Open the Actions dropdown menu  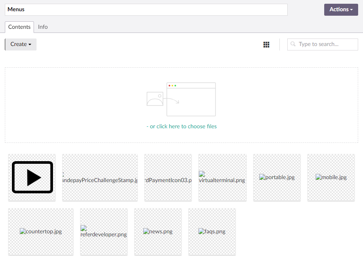pos(341,10)
